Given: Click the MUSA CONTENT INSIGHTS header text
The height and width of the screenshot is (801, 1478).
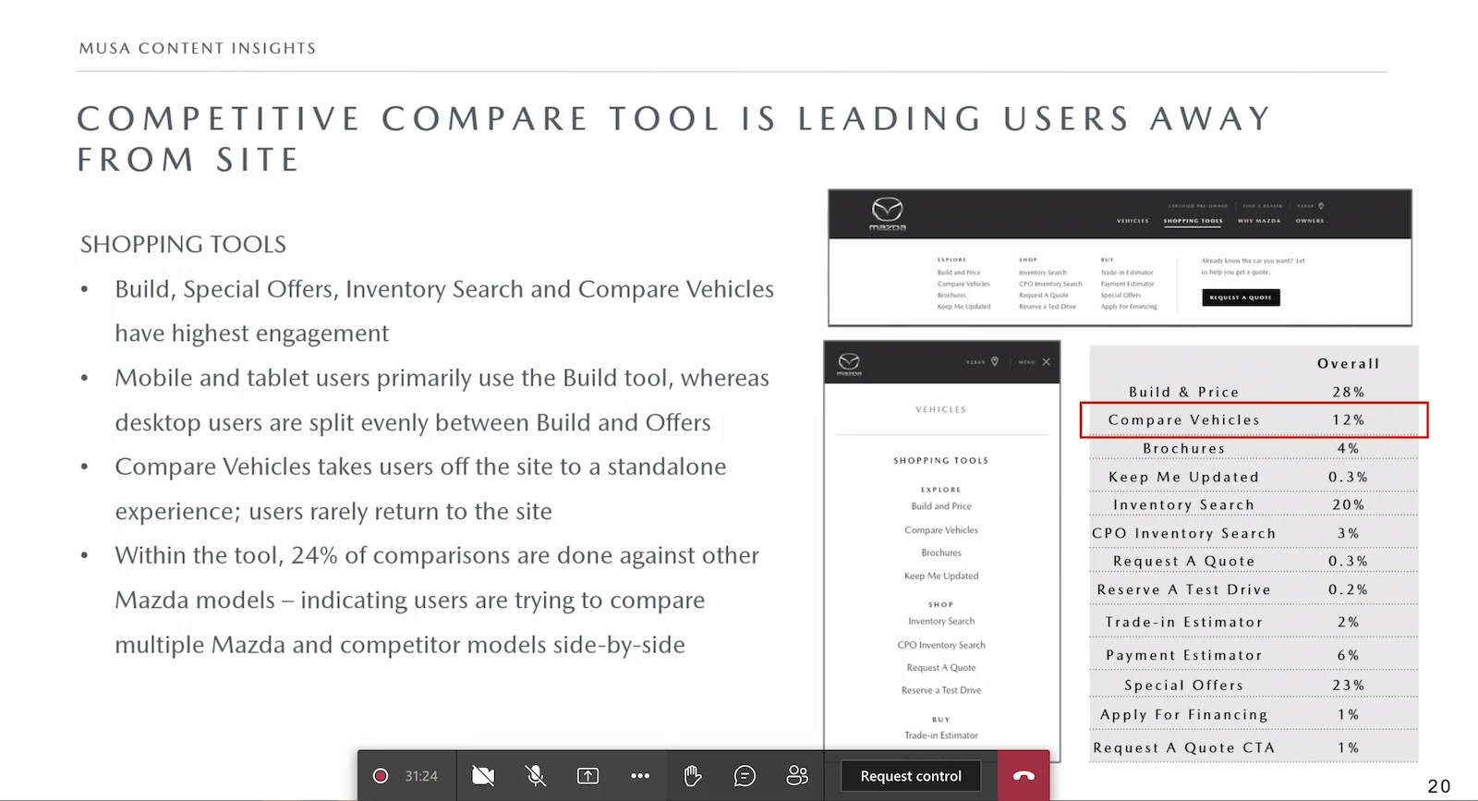Looking at the screenshot, I should pyautogui.click(x=197, y=48).
